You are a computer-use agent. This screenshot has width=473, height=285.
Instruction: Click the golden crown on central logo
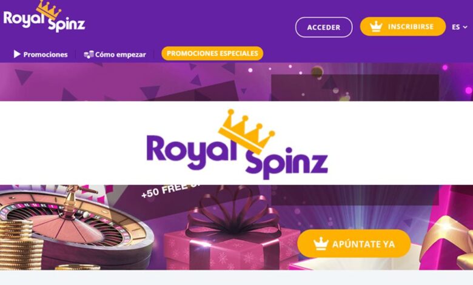[x=246, y=131]
